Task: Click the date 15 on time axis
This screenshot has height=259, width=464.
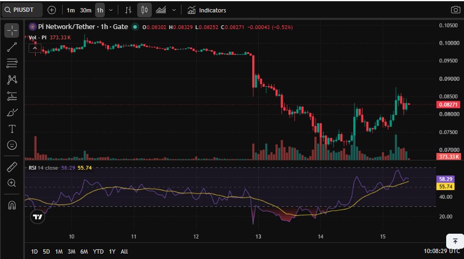Action: (382, 236)
